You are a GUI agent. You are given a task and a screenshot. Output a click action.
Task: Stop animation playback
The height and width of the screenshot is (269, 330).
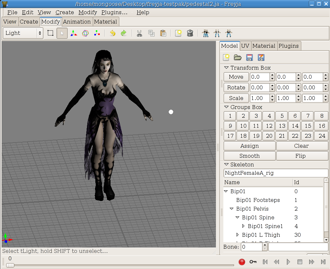tap(300, 262)
